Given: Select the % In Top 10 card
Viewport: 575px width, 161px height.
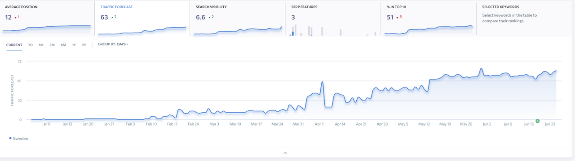Looking at the screenshot, I should pyautogui.click(x=428, y=18).
